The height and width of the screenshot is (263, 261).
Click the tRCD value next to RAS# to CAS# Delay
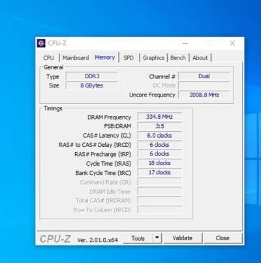159,145
